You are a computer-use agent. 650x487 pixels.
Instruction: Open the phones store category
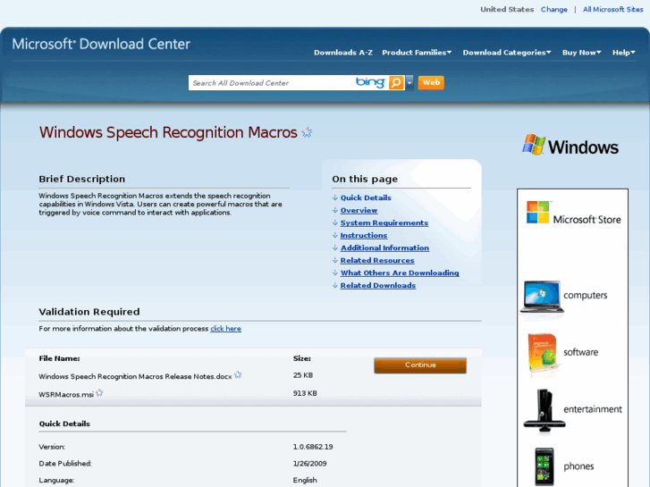578,466
